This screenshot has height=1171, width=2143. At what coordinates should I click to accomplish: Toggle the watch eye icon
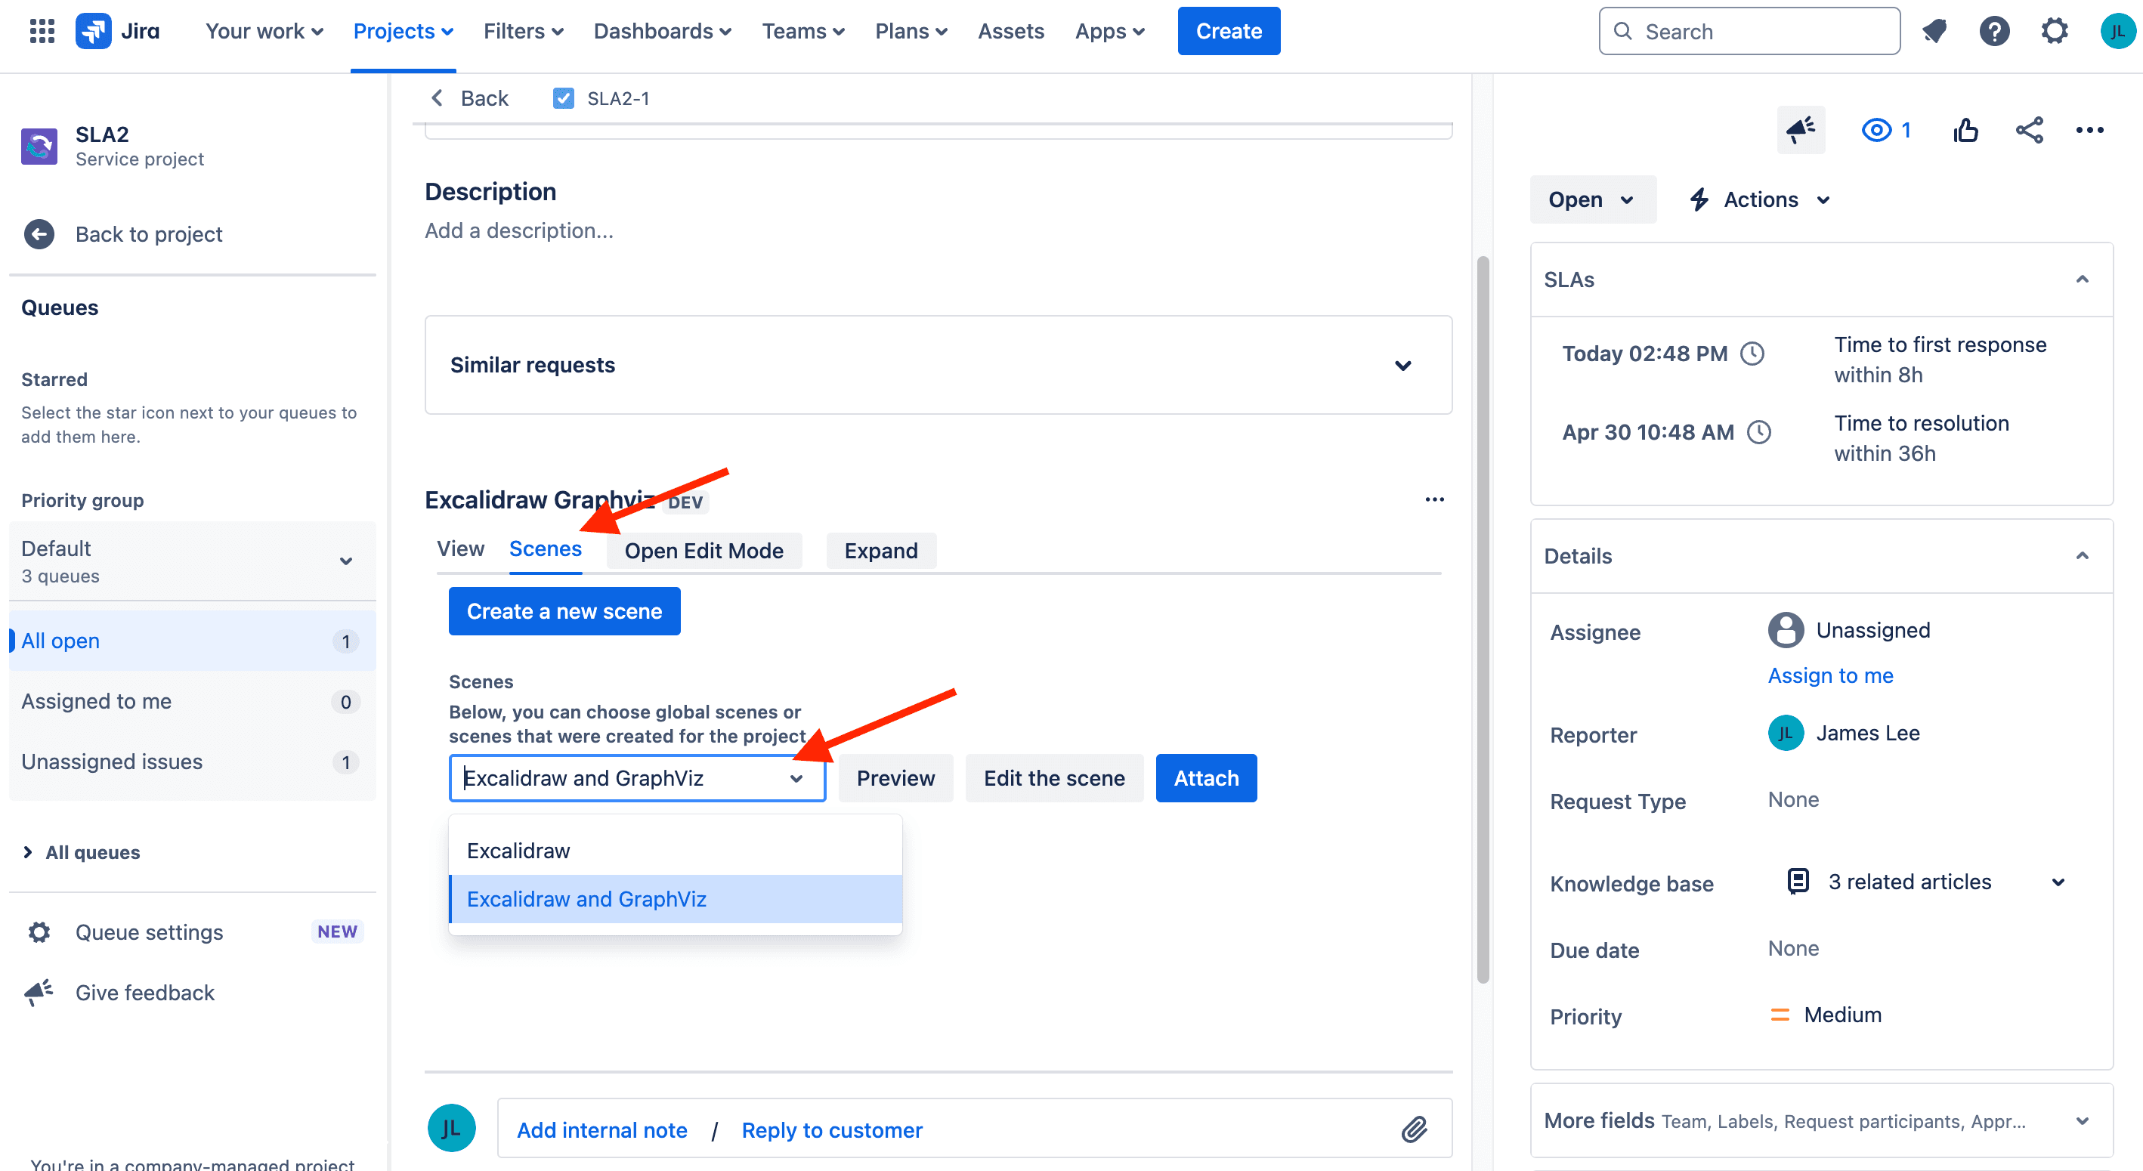coord(1877,130)
